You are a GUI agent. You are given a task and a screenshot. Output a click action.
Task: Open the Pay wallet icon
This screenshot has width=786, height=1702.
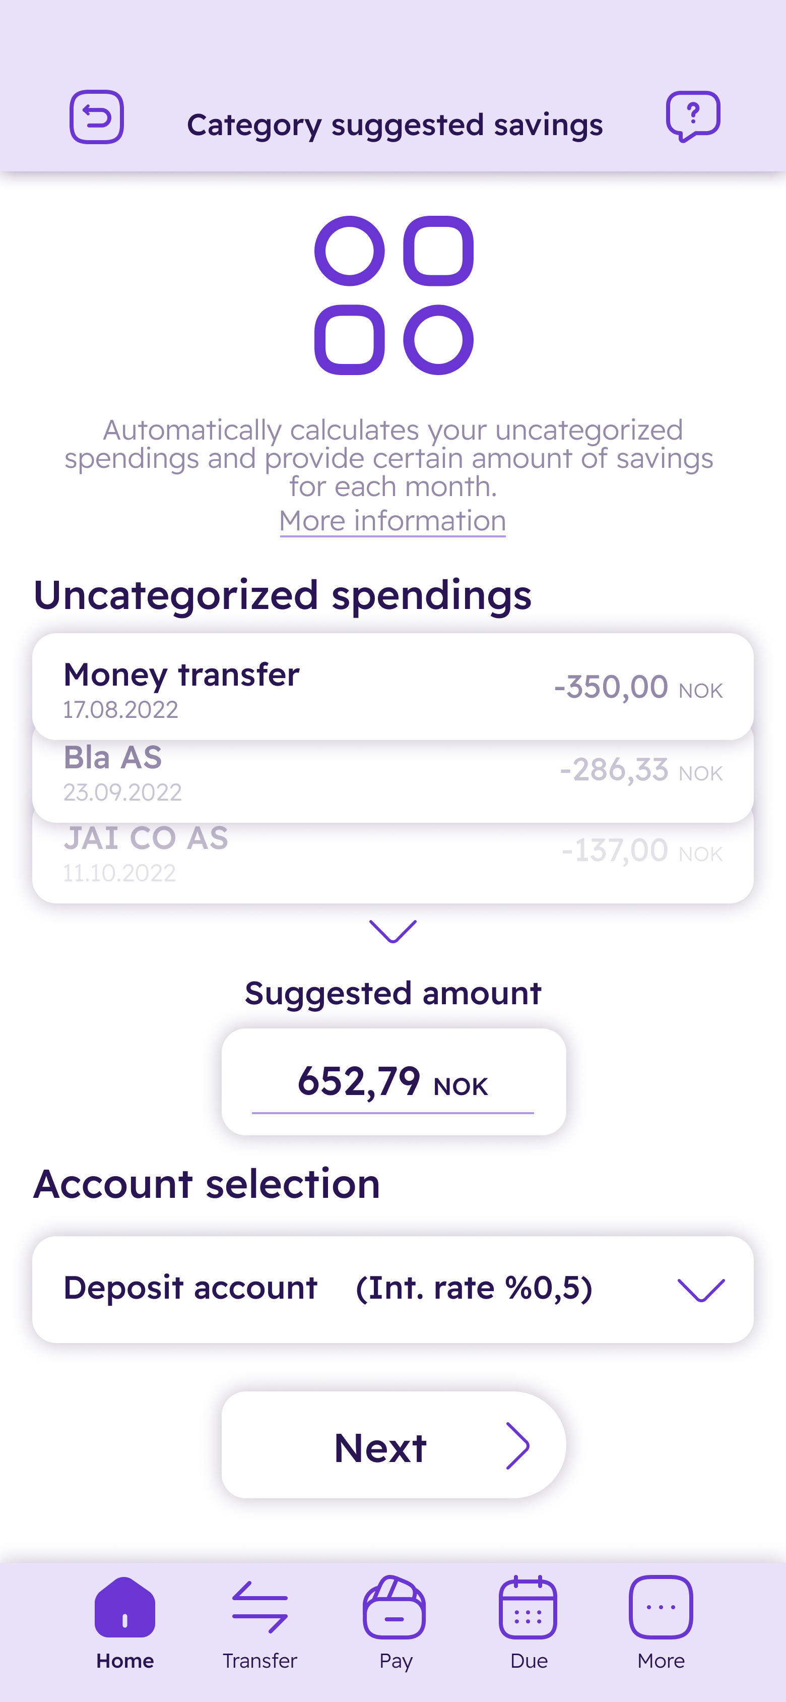click(x=395, y=1607)
